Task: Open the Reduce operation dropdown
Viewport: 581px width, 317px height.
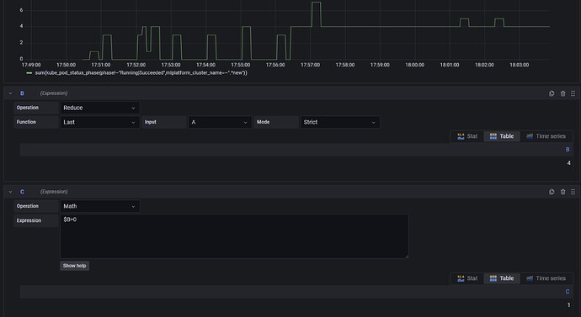Action: pyautogui.click(x=99, y=108)
